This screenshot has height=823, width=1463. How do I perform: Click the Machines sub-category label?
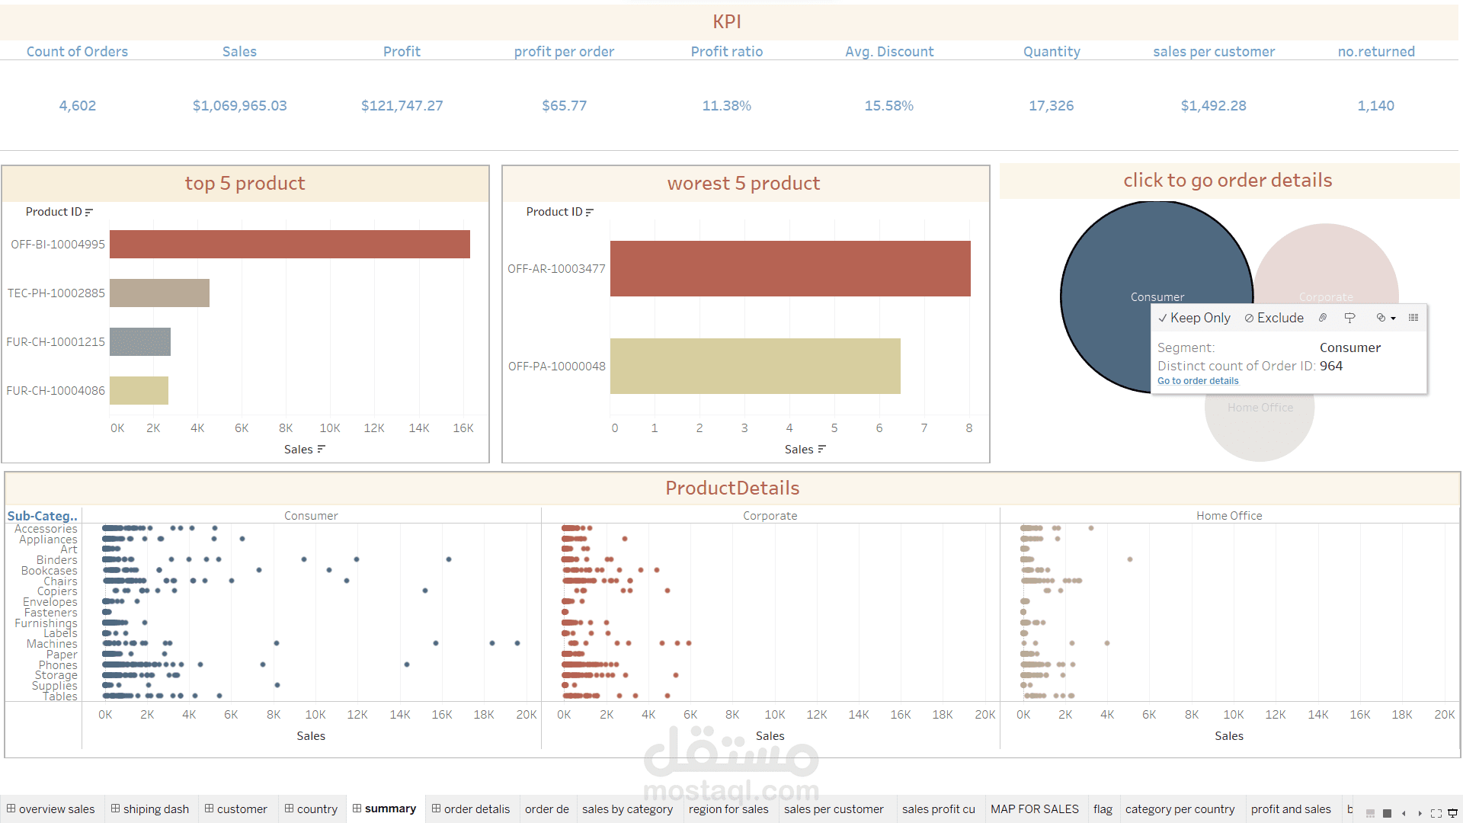52,644
